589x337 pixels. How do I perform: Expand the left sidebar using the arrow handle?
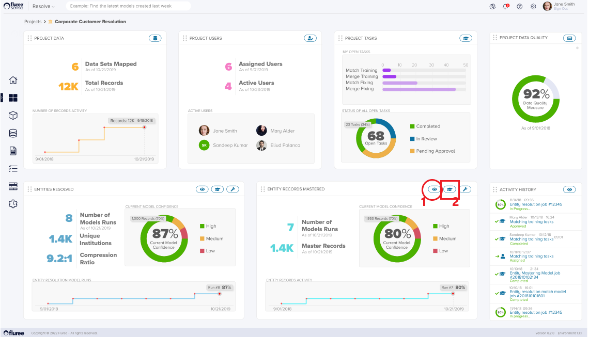click(2, 97)
